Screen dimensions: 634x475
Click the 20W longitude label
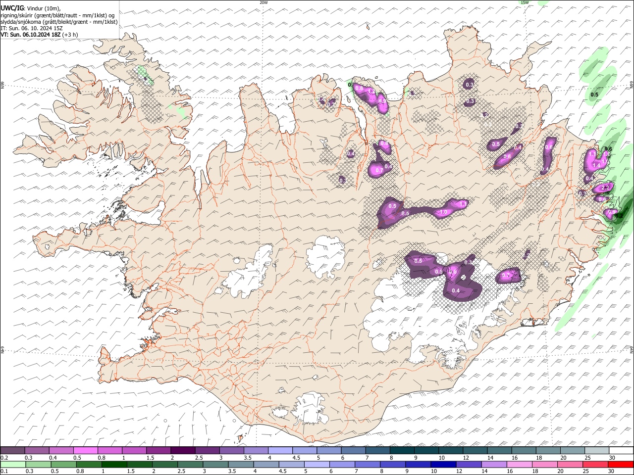click(x=264, y=2)
